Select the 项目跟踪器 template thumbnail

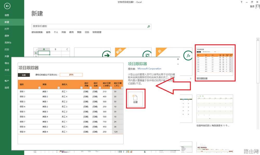pos(215,62)
